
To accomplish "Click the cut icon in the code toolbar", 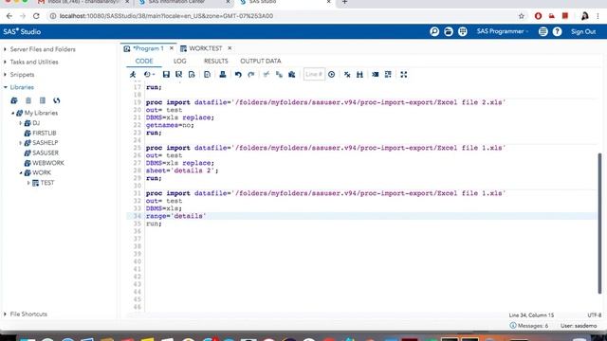I will [x=267, y=75].
